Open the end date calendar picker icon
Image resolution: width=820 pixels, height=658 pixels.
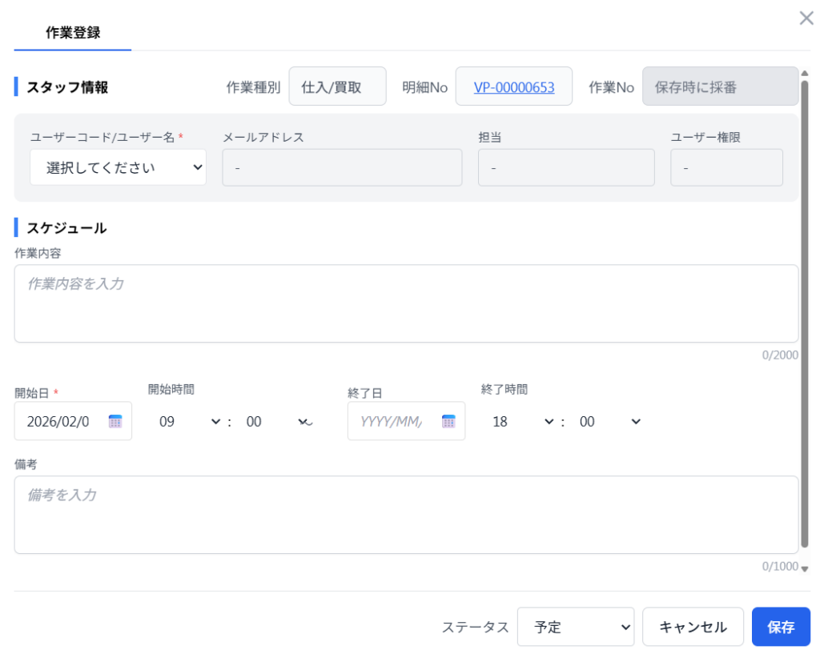[x=448, y=421]
